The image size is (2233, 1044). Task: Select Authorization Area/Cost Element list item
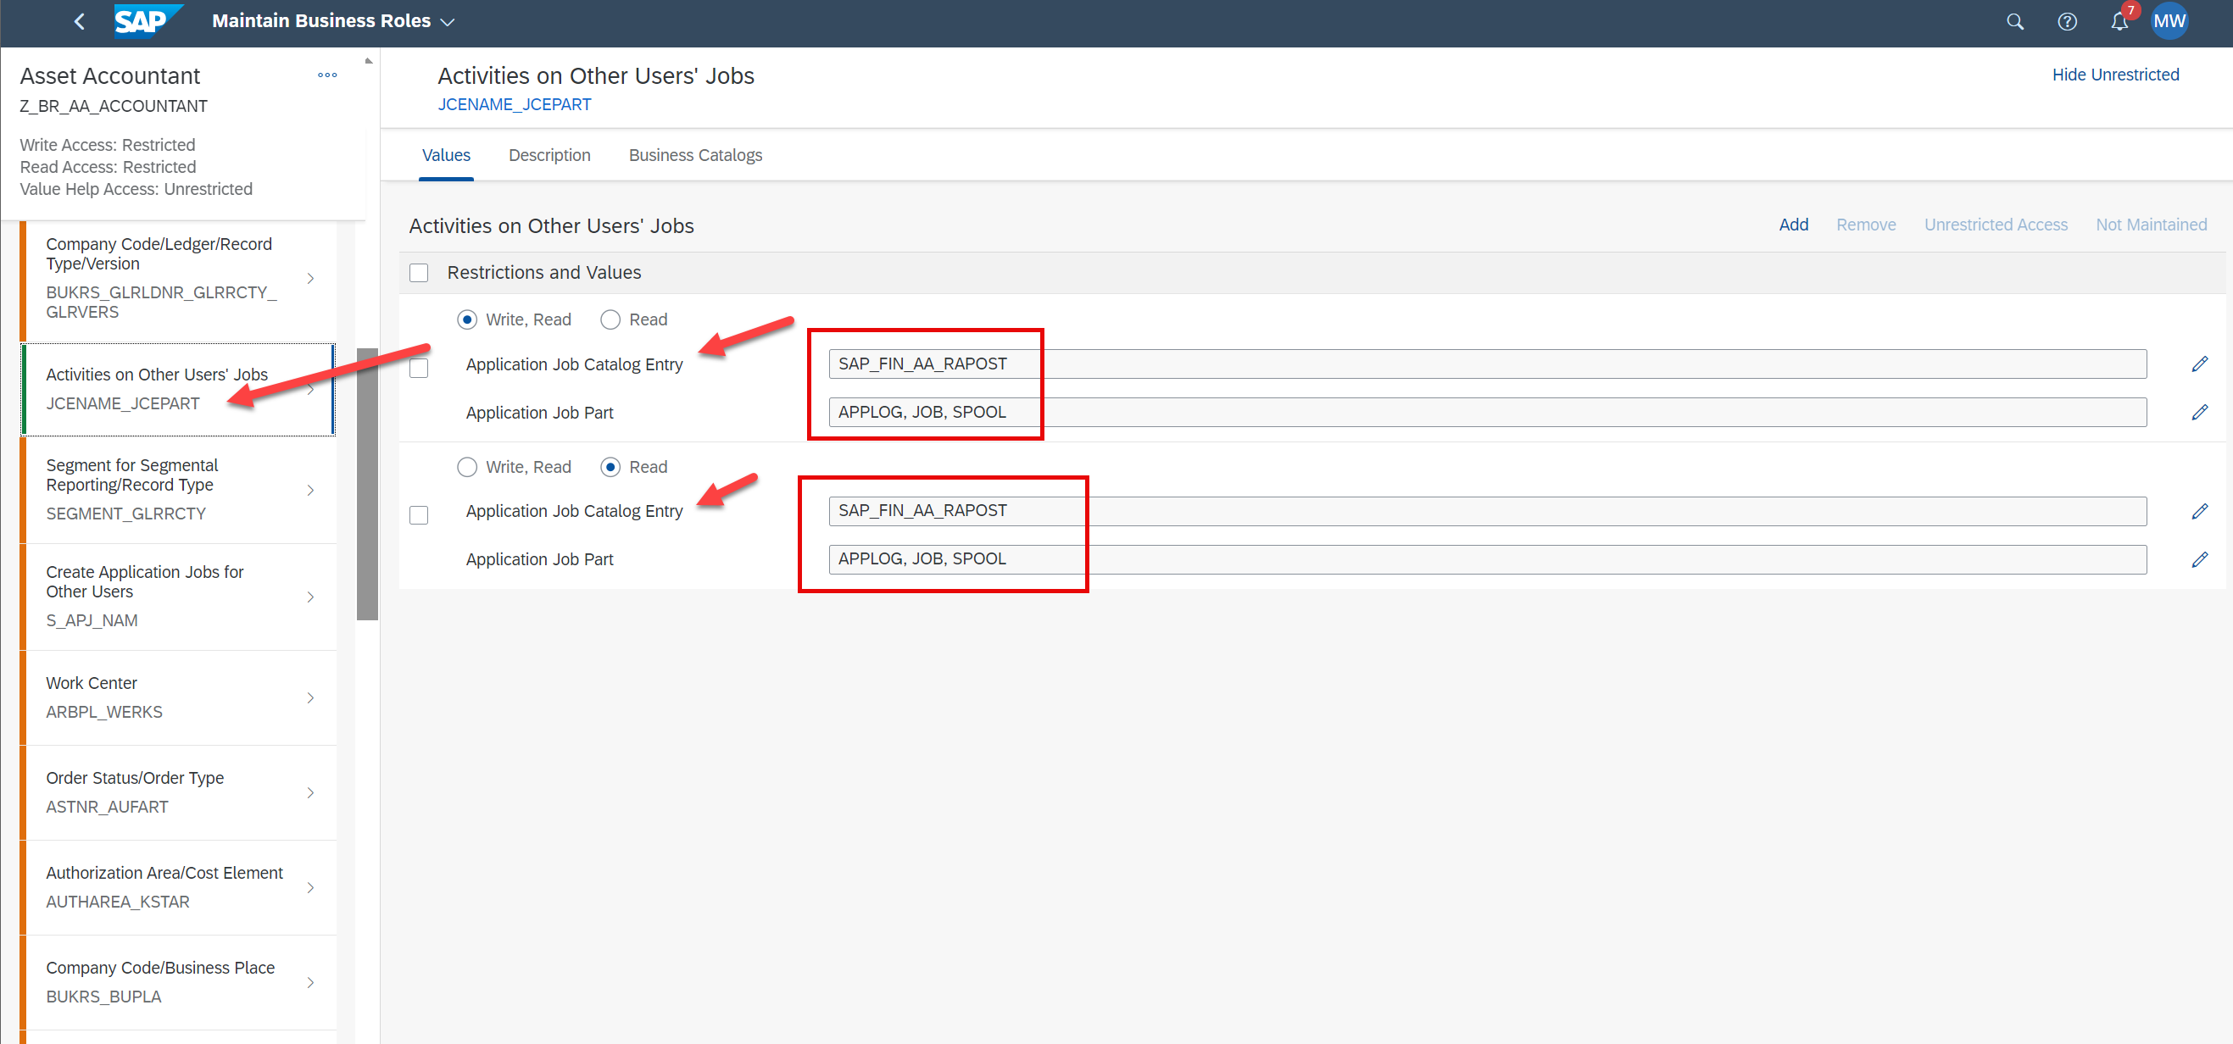[x=178, y=887]
